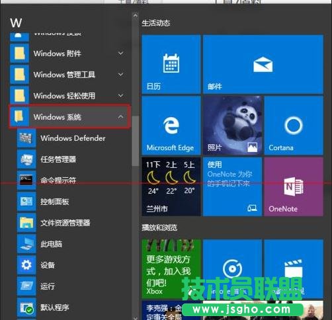Open the 使用 OneNote phone companion tile
The height and width of the screenshot is (320, 332).
232,186
